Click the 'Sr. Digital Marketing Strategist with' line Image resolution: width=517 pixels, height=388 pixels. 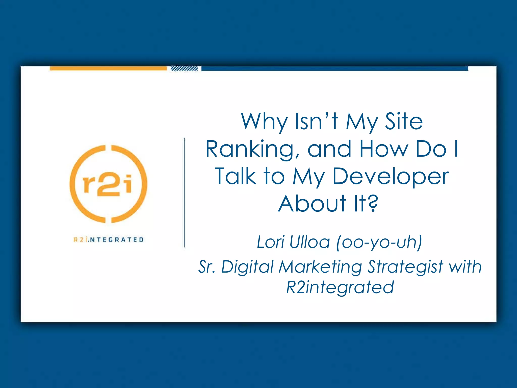[340, 267]
